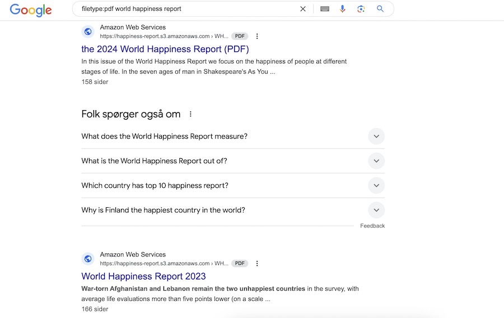Click the globe favicon of the 2024 report result
The width and height of the screenshot is (504, 318).
click(88, 31)
